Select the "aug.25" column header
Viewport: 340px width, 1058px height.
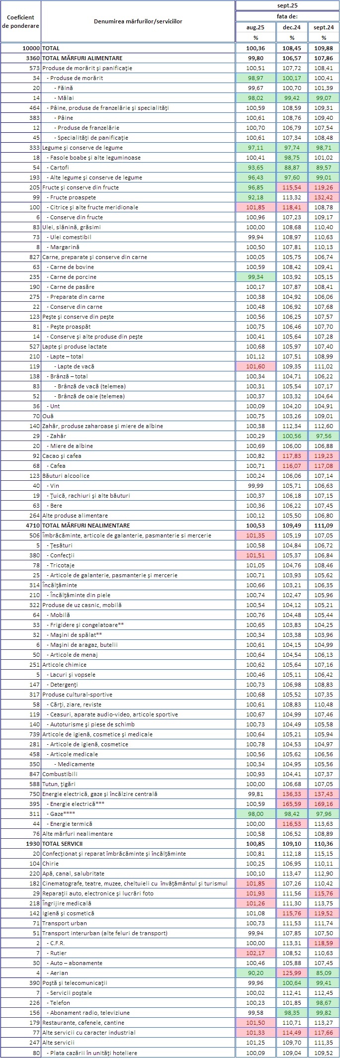pyautogui.click(x=255, y=28)
